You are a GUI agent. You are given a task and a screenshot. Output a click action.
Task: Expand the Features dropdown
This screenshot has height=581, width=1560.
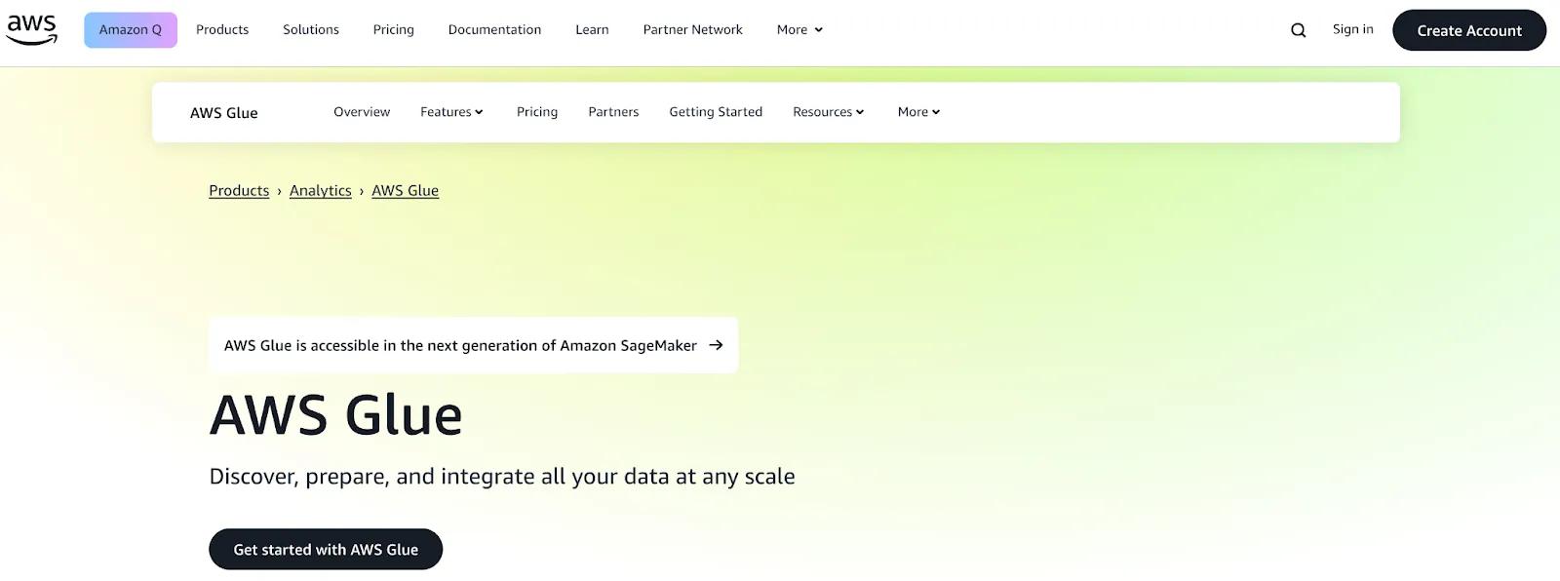[451, 112]
